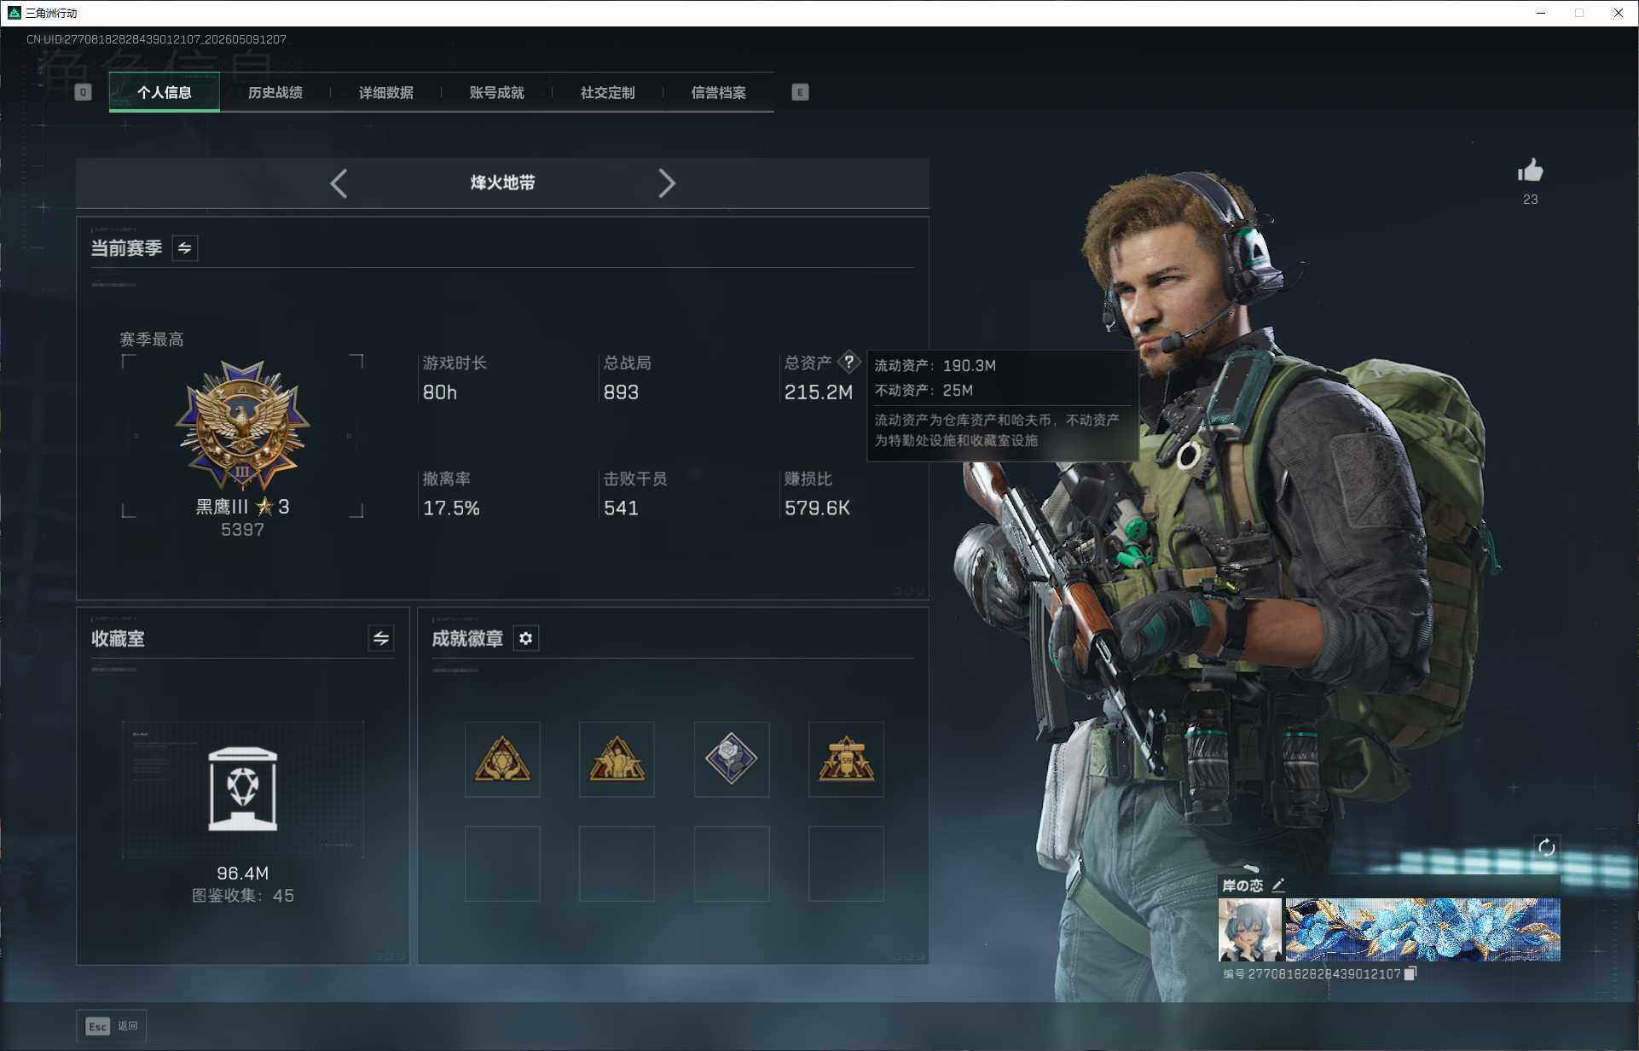Open 成就徽章 settings gear

point(526,638)
